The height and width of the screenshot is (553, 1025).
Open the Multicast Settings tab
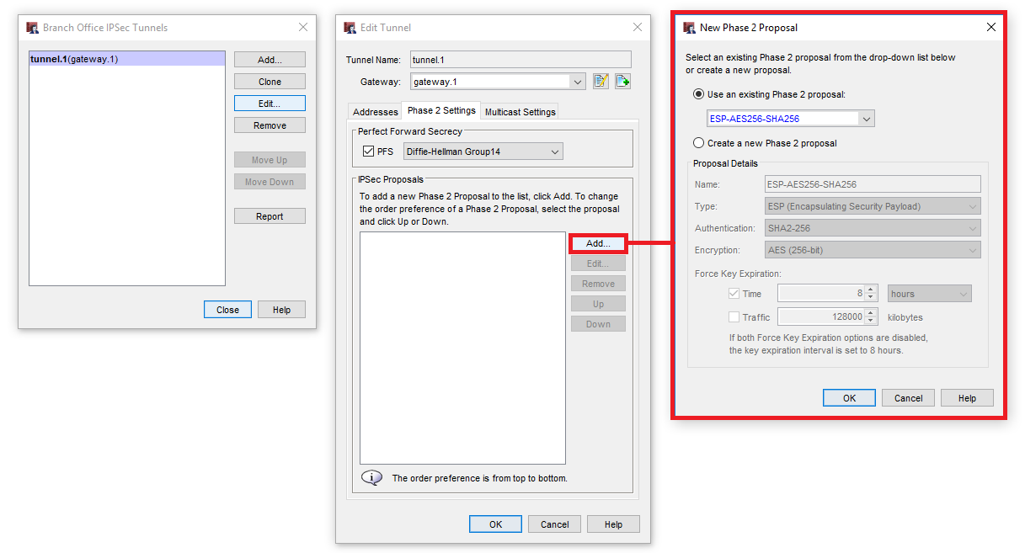(x=520, y=112)
